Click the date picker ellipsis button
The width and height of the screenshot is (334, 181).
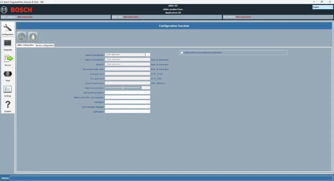pos(148,55)
